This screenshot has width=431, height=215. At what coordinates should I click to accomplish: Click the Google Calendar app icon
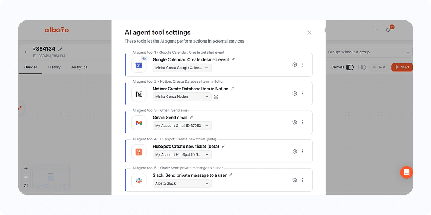coord(139,65)
